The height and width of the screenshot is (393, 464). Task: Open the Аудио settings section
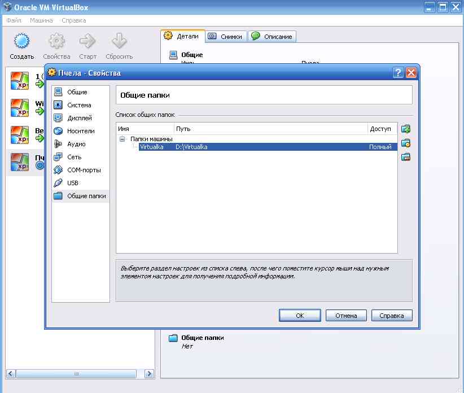(x=81, y=144)
